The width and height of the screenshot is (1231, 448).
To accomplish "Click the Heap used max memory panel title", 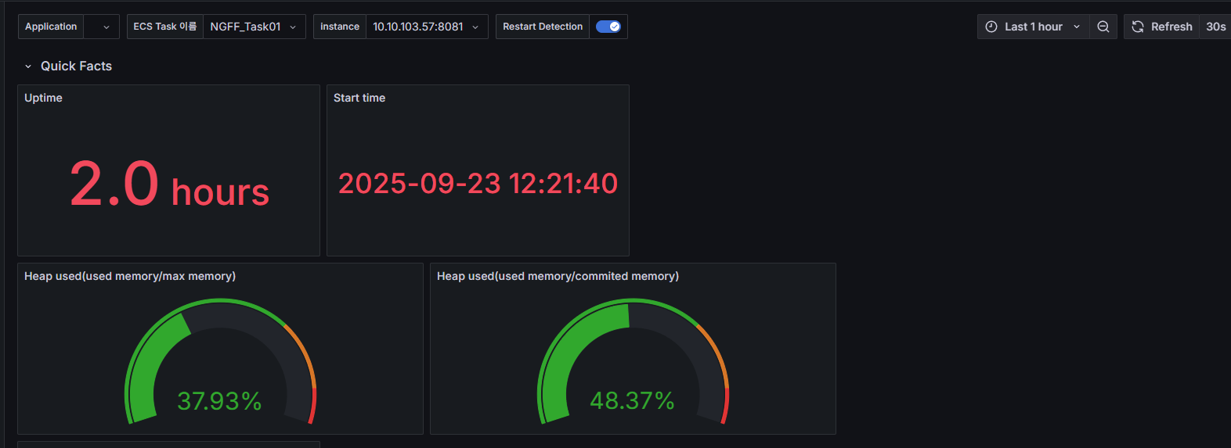I will 130,276.
